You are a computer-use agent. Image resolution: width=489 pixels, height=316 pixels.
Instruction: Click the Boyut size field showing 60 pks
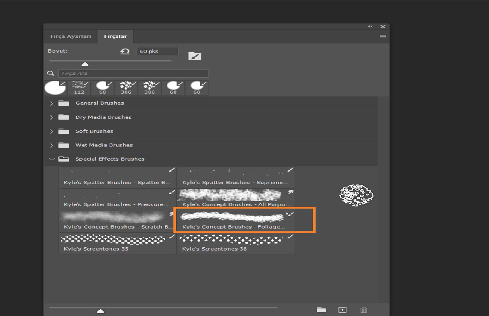point(157,51)
